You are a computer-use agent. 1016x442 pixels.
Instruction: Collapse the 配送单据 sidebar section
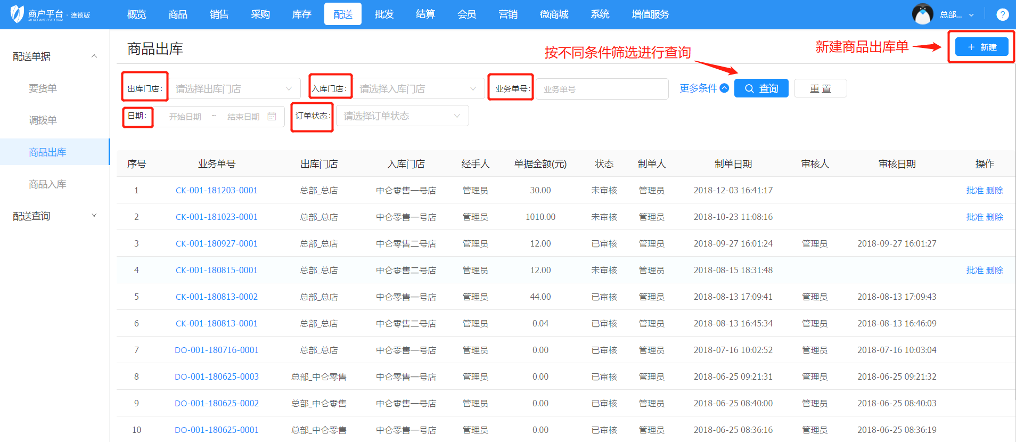[94, 56]
